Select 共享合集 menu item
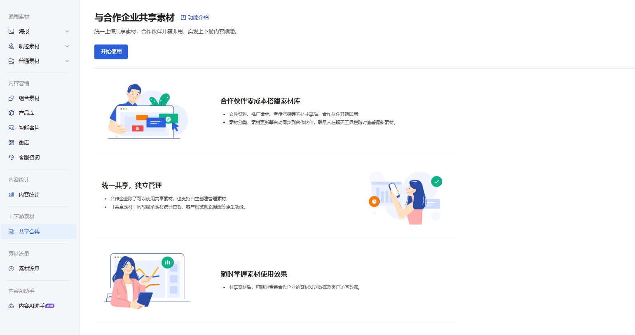This screenshot has width=635, height=335. pyautogui.click(x=39, y=232)
